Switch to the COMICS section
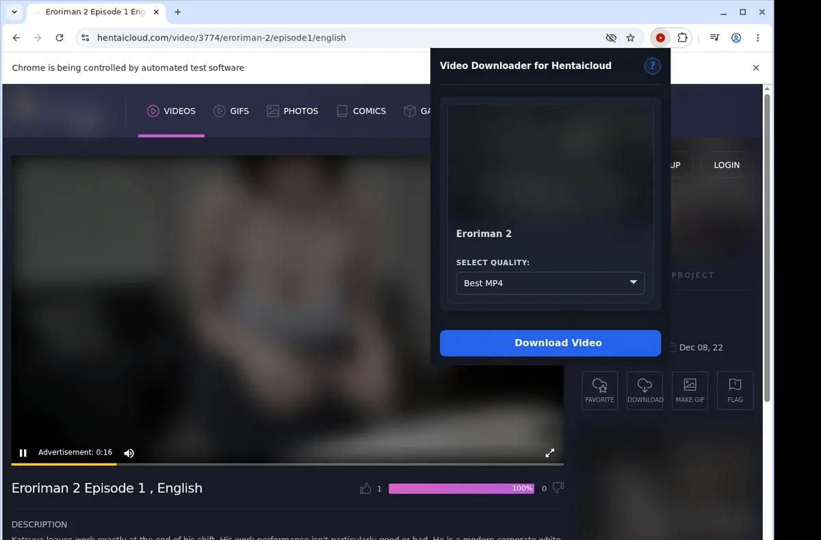Image resolution: width=821 pixels, height=540 pixels. click(x=361, y=111)
